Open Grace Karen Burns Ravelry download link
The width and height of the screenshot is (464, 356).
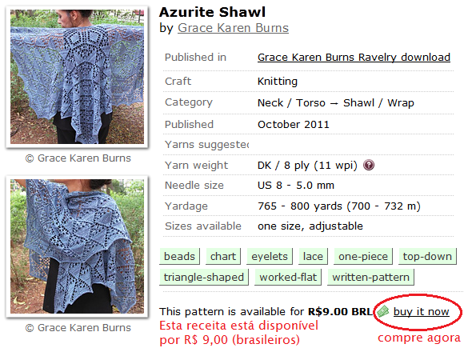pyautogui.click(x=354, y=57)
